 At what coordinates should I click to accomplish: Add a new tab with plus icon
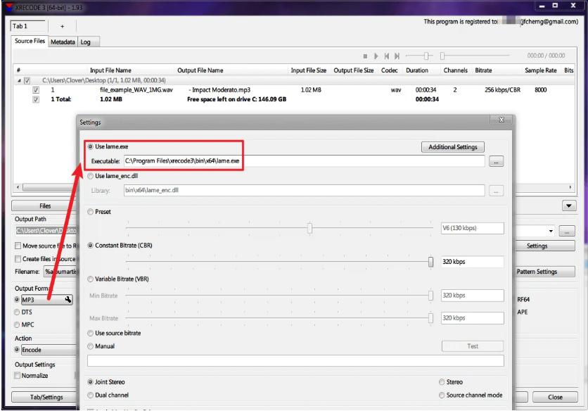[63, 26]
